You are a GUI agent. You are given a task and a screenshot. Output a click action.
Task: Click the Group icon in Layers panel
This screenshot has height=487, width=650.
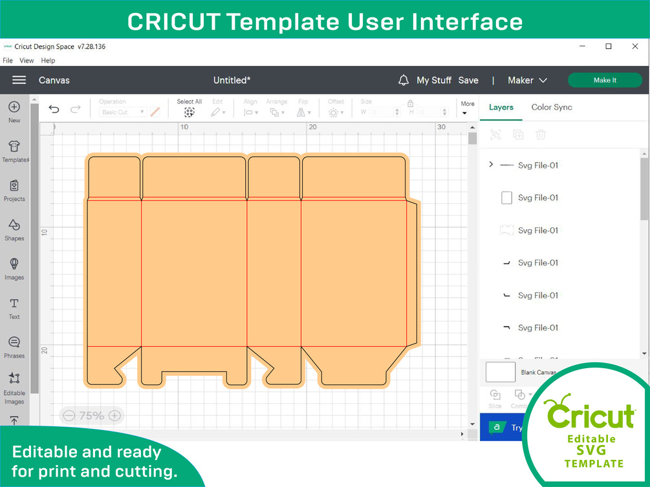tap(496, 134)
